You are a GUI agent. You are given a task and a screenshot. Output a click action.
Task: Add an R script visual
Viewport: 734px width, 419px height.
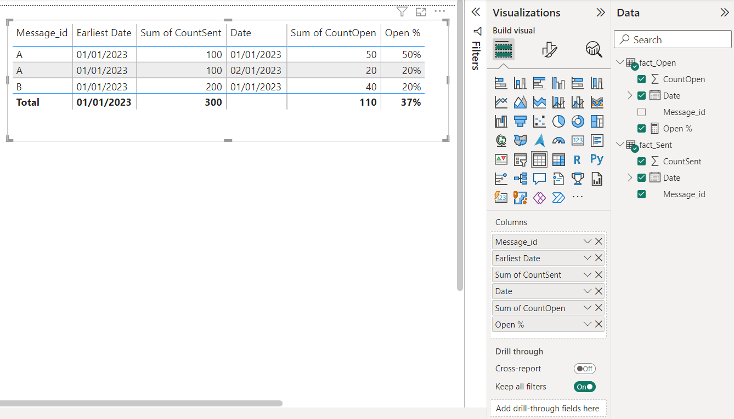pos(578,159)
